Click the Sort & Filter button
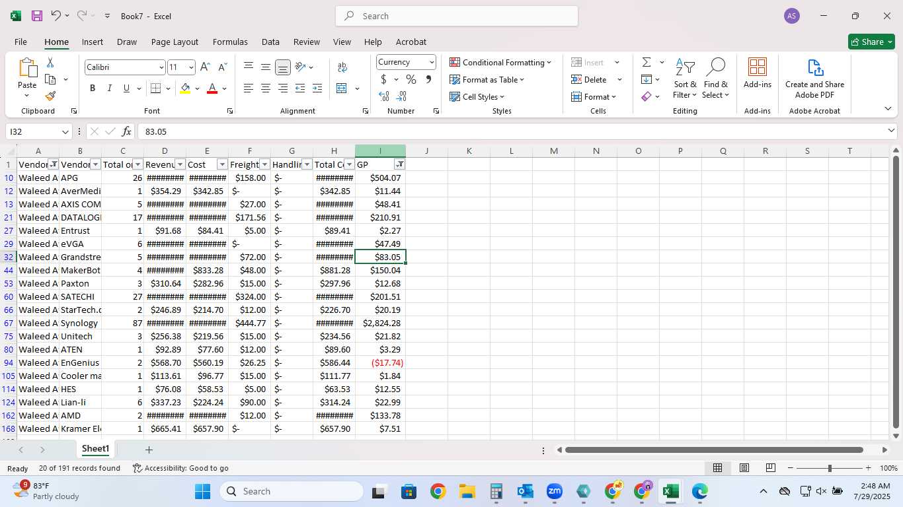 685,78
